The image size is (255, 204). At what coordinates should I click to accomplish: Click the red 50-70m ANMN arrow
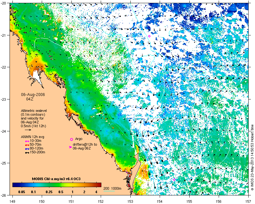click(x=27, y=145)
